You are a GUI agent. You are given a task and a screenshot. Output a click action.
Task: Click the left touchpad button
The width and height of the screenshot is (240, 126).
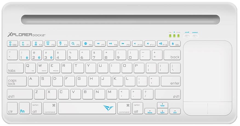pyautogui.click(x=195, y=108)
